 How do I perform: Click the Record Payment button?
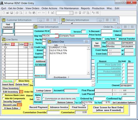pos(38,107)
